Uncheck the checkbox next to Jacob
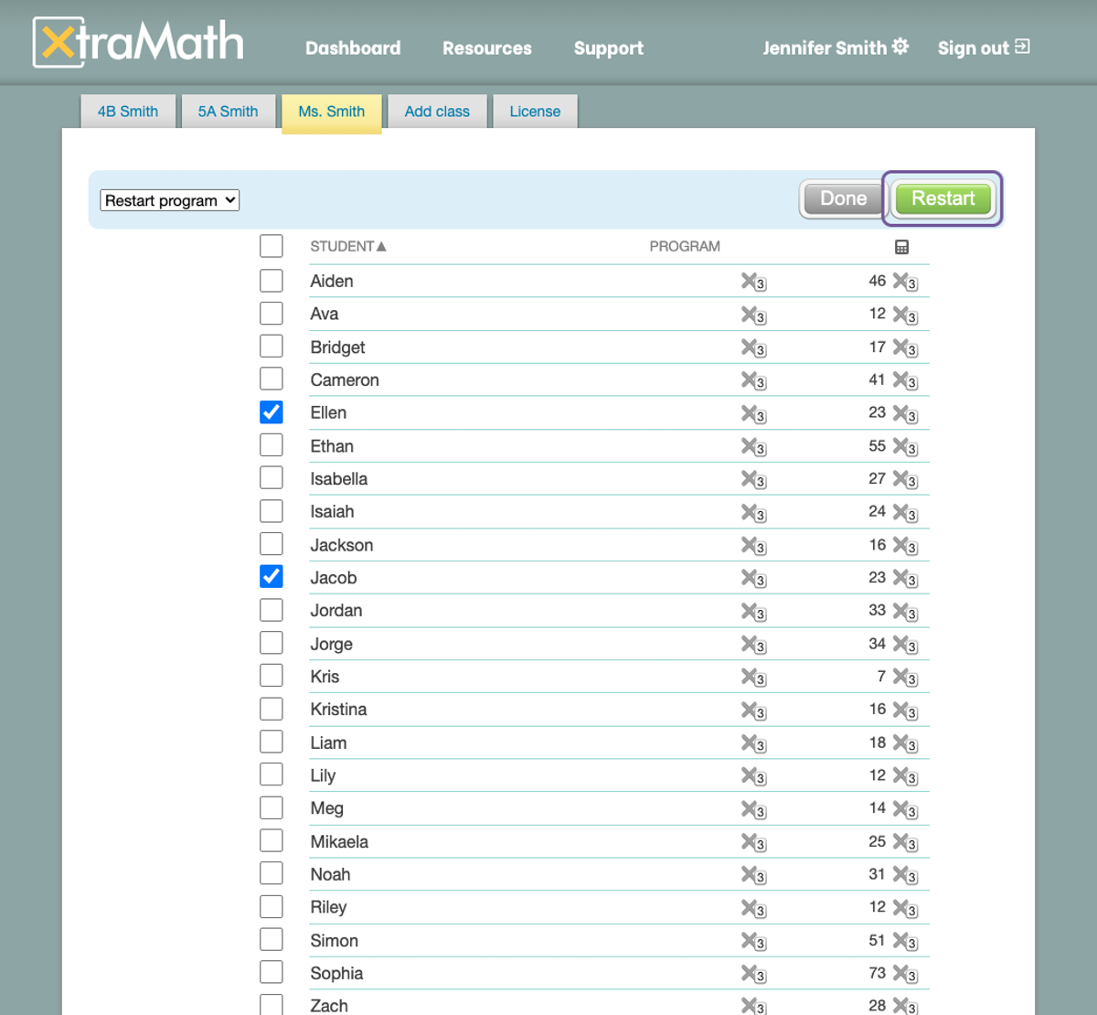The width and height of the screenshot is (1097, 1015). coord(271,576)
